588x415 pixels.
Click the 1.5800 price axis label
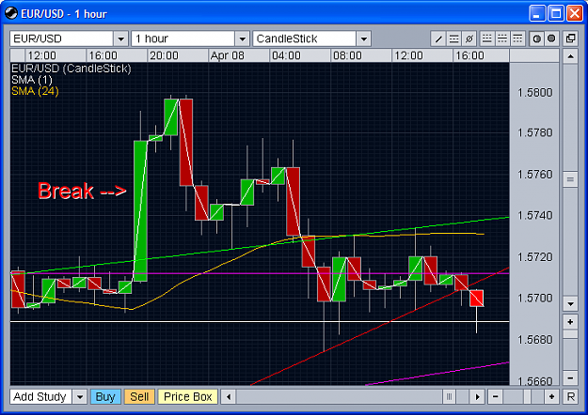[534, 92]
